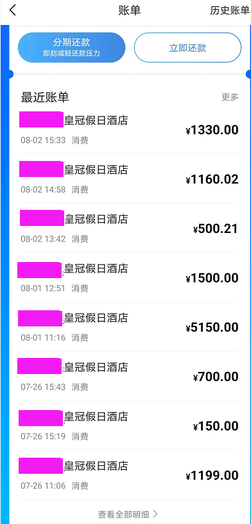Tap the 07-26 11:06 消费 timestamp line
Image resolution: width=251 pixels, height=524 pixels.
(x=55, y=485)
